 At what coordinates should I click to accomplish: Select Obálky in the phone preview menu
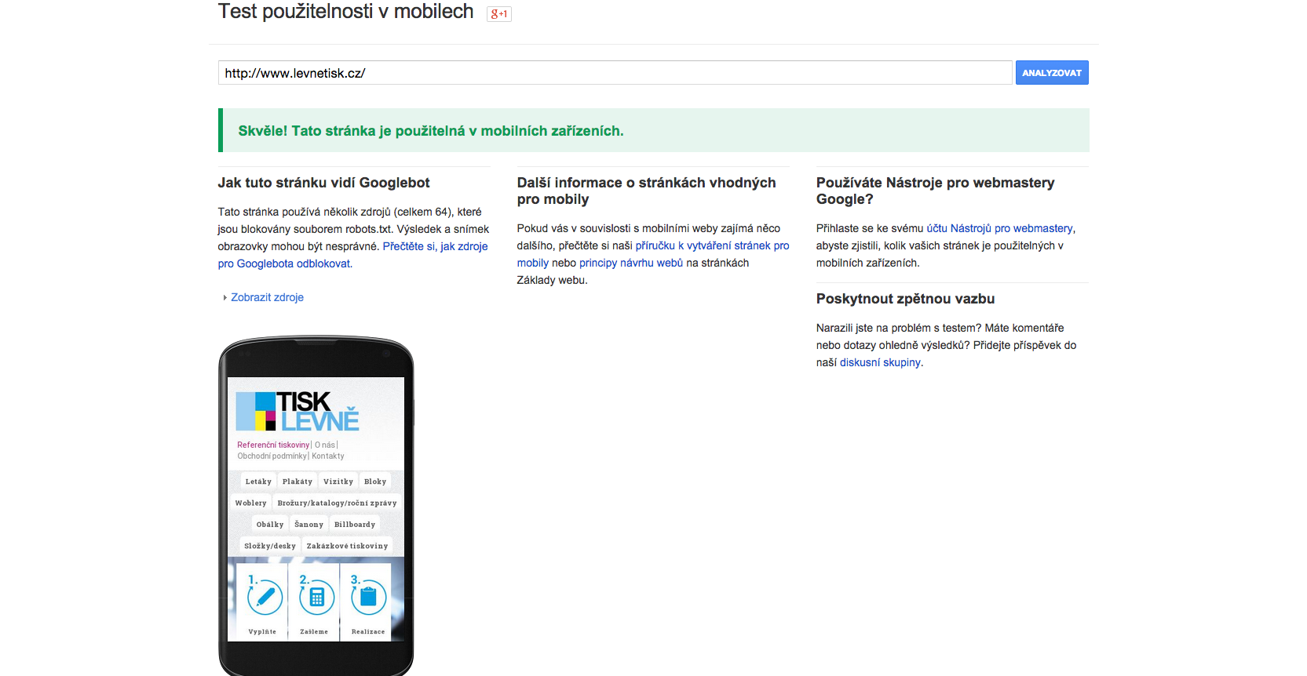[x=270, y=524]
